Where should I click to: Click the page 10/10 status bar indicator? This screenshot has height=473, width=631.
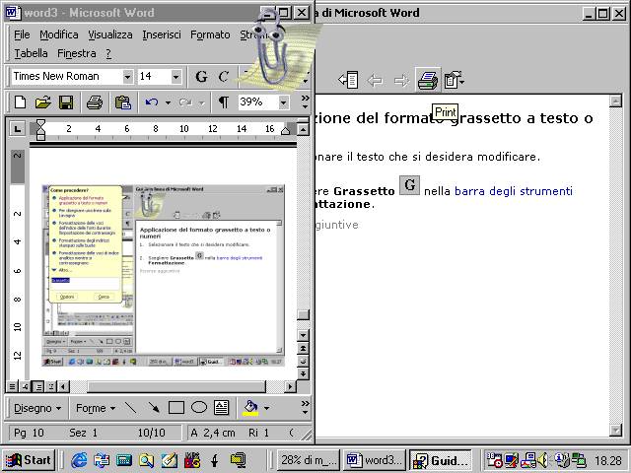(151, 433)
